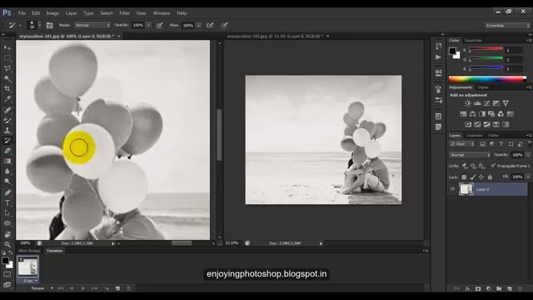
Task: Select the Ellipse shape tool
Action: [7, 223]
